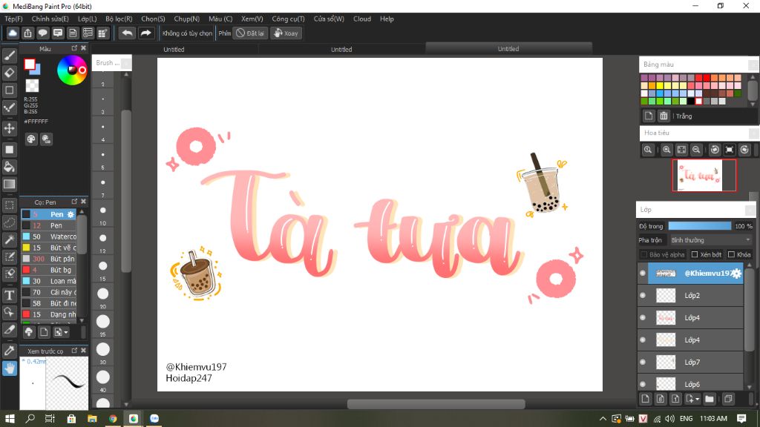Hide the Lớp7 layer
Image resolution: width=760 pixels, height=427 pixels.
pyautogui.click(x=643, y=362)
